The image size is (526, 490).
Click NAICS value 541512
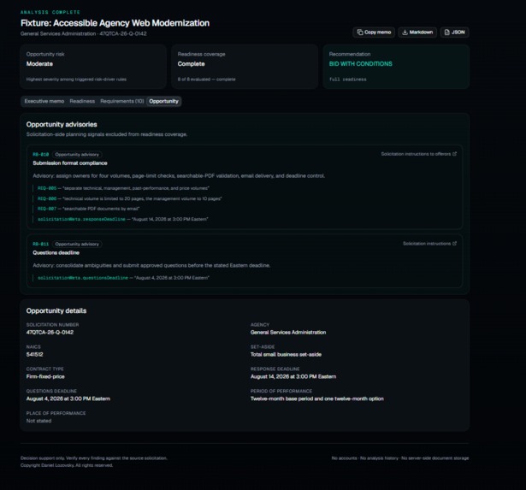coord(34,355)
